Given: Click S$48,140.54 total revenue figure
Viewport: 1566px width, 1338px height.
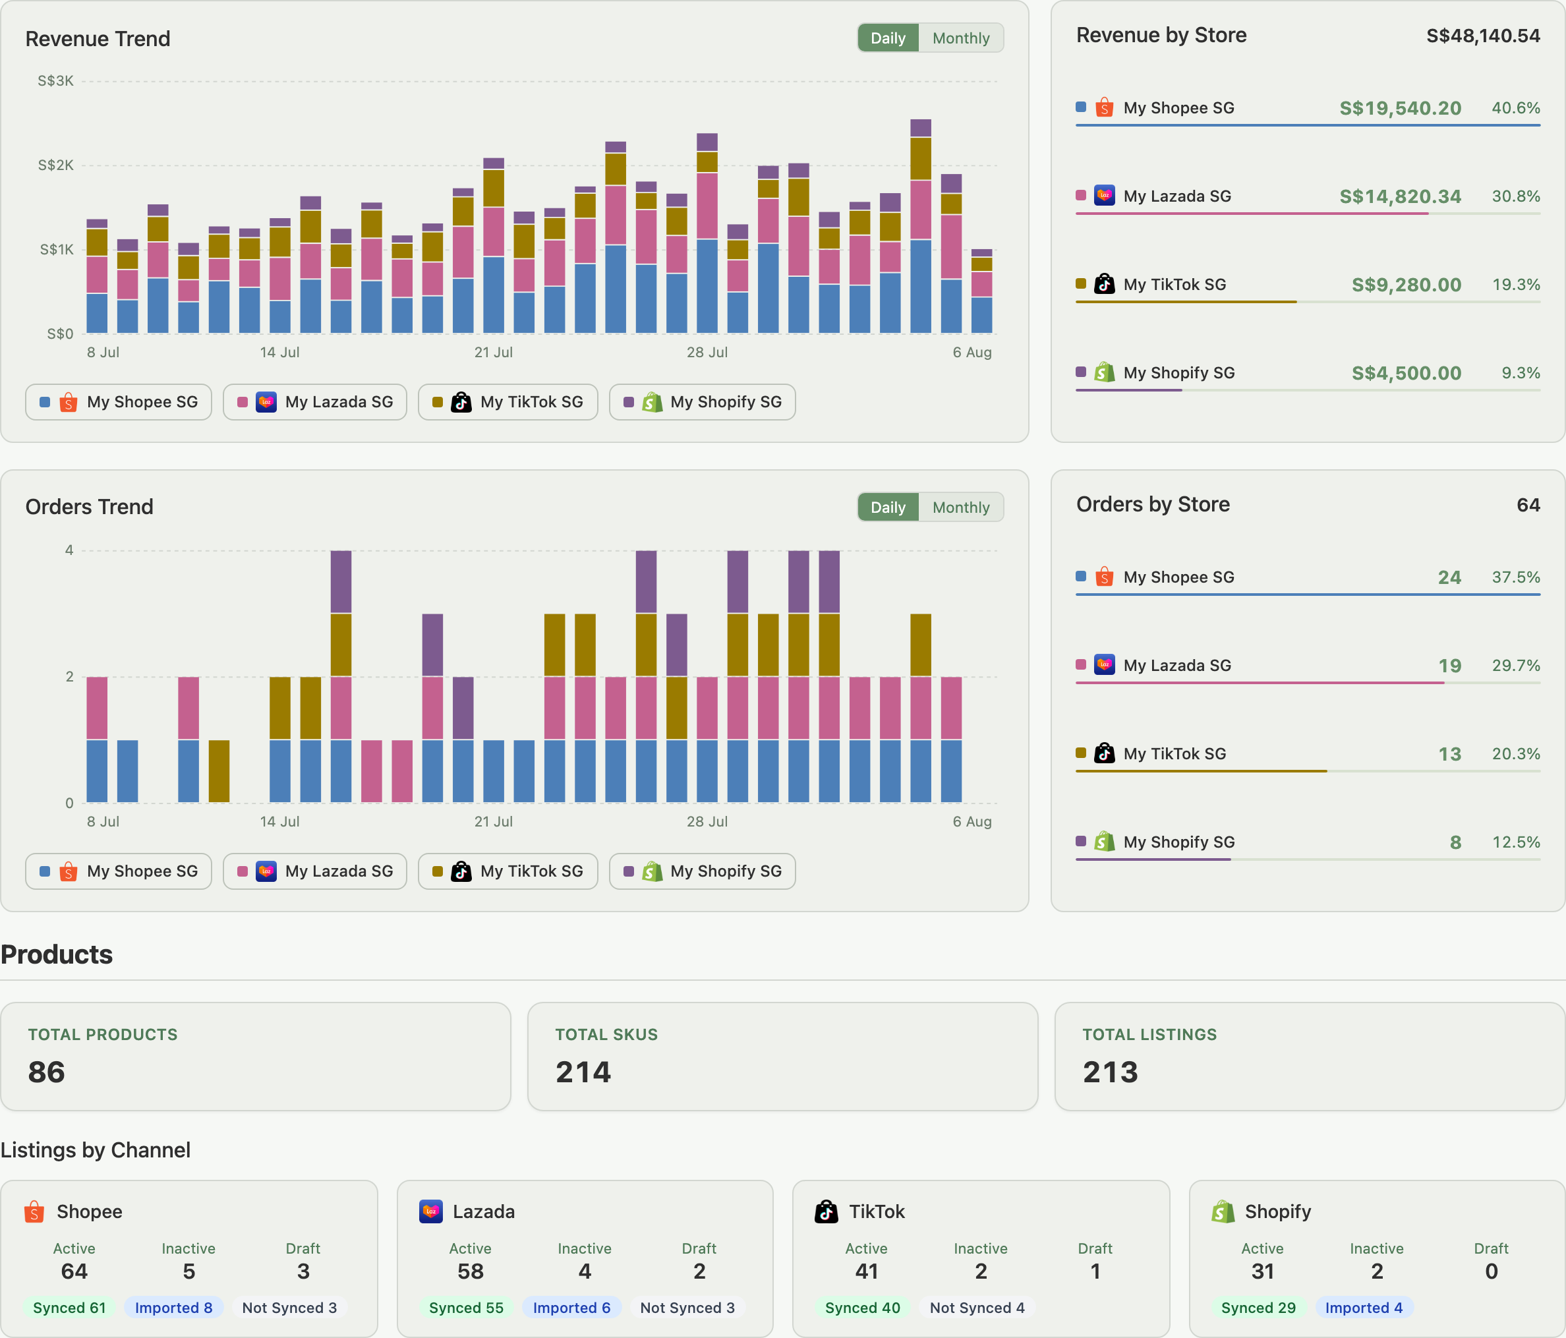Looking at the screenshot, I should pos(1483,36).
